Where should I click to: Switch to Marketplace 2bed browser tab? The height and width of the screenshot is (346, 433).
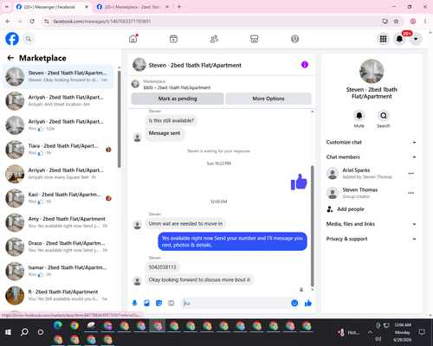click(x=132, y=7)
